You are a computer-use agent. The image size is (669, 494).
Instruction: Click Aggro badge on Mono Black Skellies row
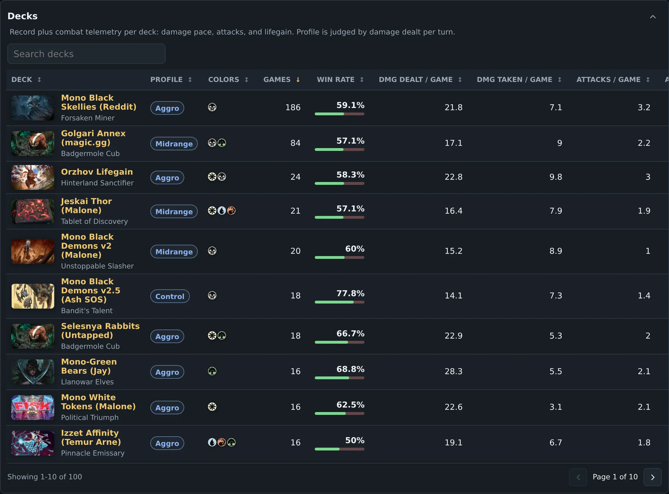pos(167,108)
